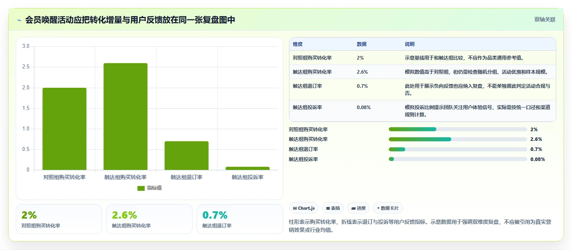Screen dimensions: 572x250
Task: Open the 2.6% 触达组购买转化率 data card
Action: pyautogui.click(x=149, y=219)
